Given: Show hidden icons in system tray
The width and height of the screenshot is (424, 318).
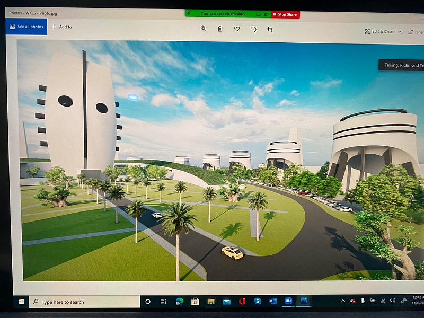Looking at the screenshot, I should click(x=343, y=300).
